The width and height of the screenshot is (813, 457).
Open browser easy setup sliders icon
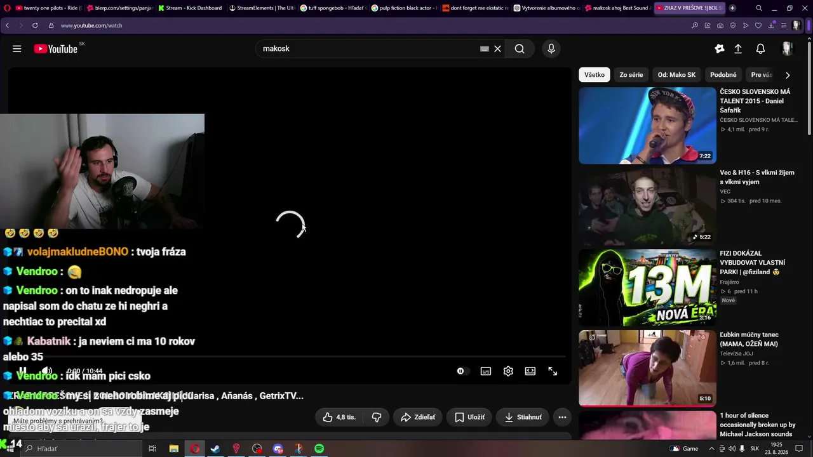click(x=783, y=25)
